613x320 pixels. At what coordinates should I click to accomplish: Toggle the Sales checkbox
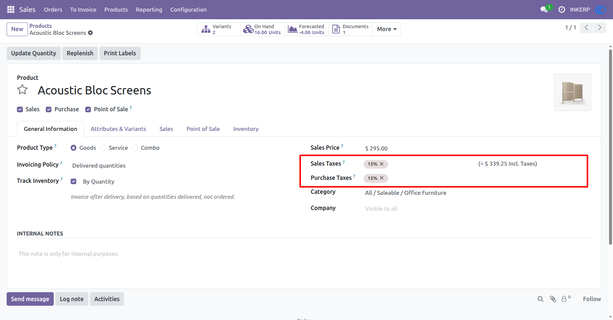click(x=20, y=110)
